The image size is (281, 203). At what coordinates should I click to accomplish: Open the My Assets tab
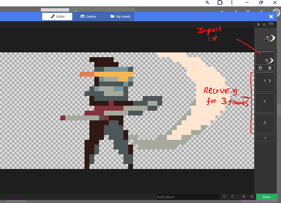120,16
